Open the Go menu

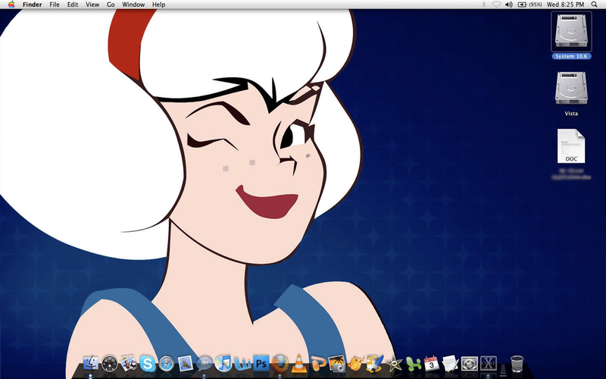point(111,5)
